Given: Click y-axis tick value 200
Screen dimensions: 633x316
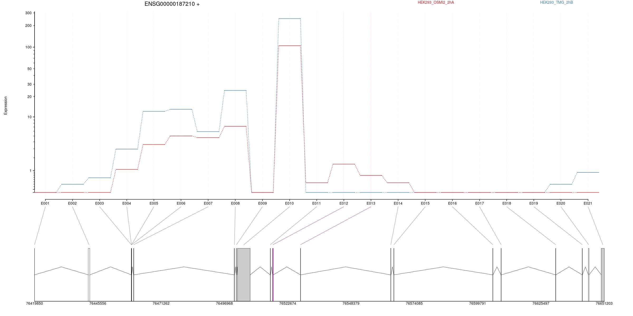Looking at the screenshot, I should [28, 26].
